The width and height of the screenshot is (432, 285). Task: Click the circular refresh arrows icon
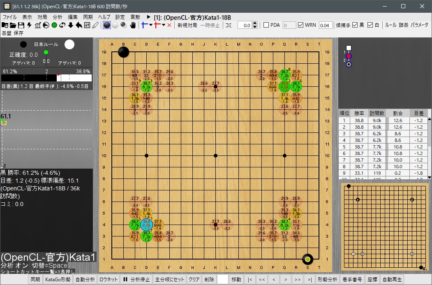click(x=62, y=25)
